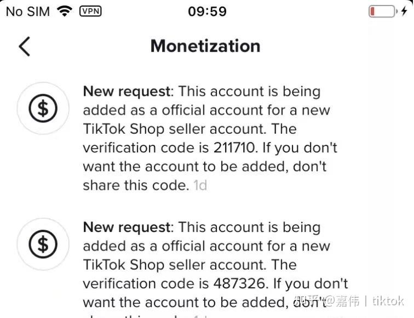The image size is (414, 318).
Task: Tap the dollar icon beside code 211710
Action: 43,109
